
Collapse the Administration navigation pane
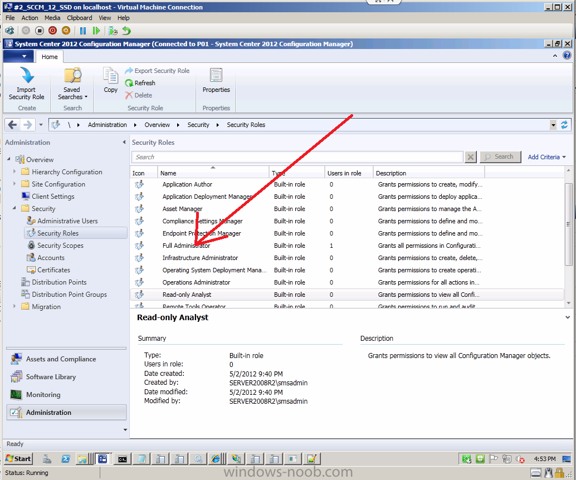124,142
